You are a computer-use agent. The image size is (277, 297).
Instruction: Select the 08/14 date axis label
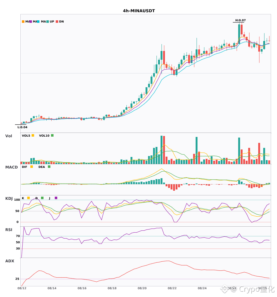pos(52,288)
